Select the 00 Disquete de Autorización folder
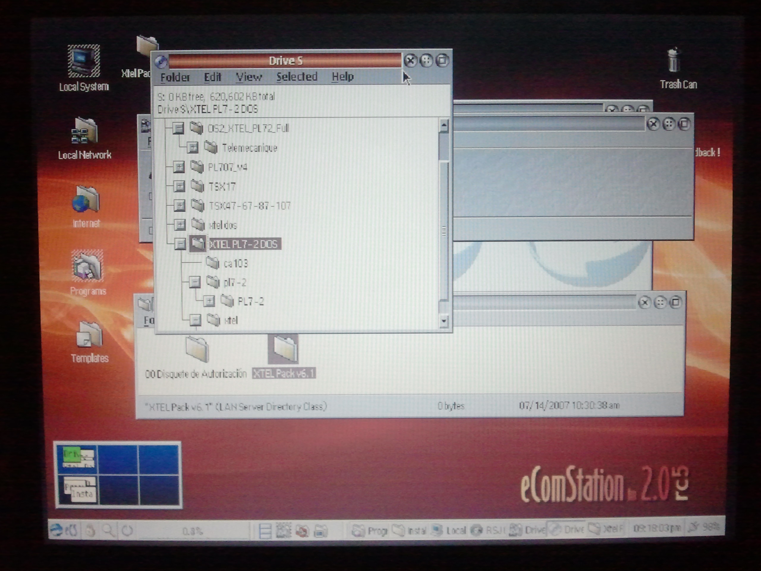This screenshot has height=571, width=761. [197, 349]
